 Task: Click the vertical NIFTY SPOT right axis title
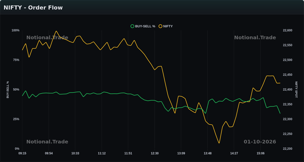click(x=296, y=90)
